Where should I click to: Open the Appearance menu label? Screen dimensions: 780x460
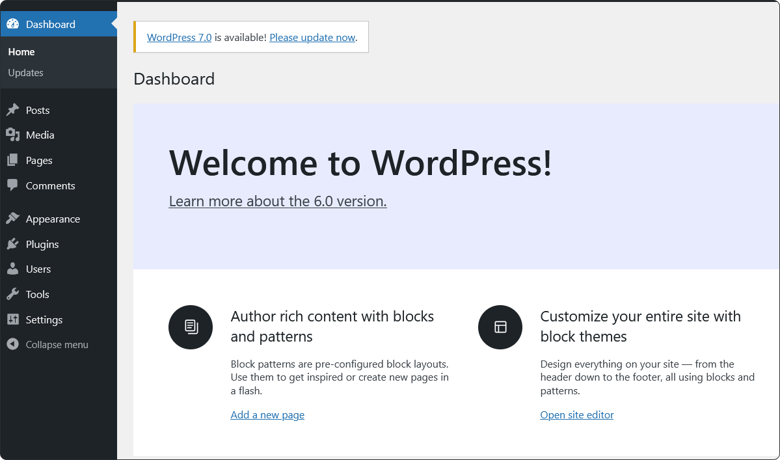[53, 219]
